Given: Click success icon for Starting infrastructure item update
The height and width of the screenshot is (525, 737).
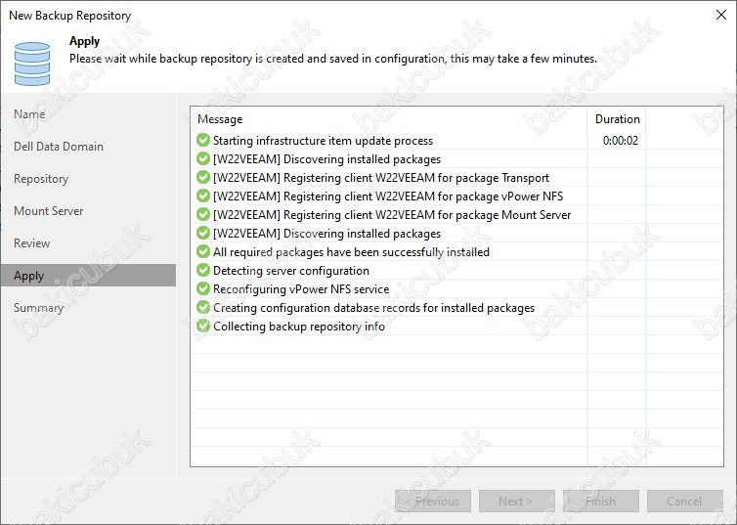Looking at the screenshot, I should click(x=203, y=140).
